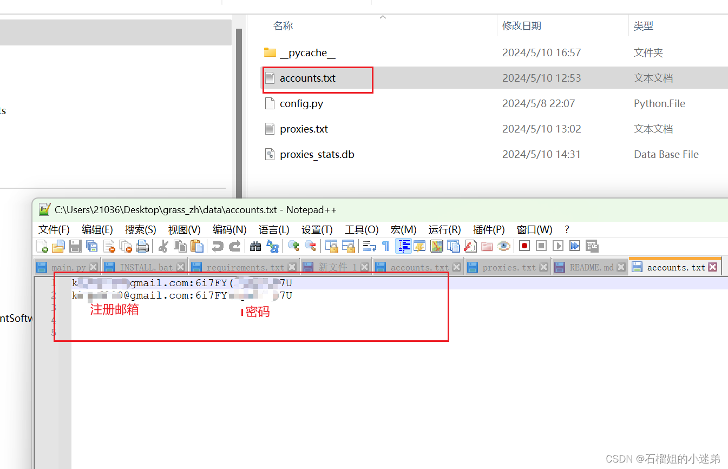
Task: Open the Document List toolbar icon
Action: 453,246
